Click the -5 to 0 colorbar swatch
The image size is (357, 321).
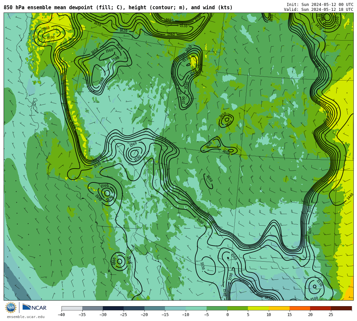tap(217, 308)
